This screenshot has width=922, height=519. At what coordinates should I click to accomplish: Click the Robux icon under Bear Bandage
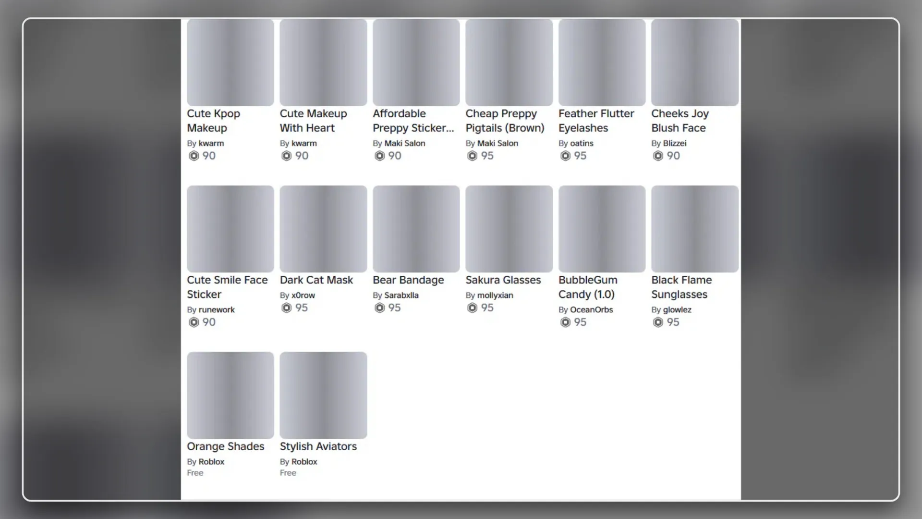[379, 308]
